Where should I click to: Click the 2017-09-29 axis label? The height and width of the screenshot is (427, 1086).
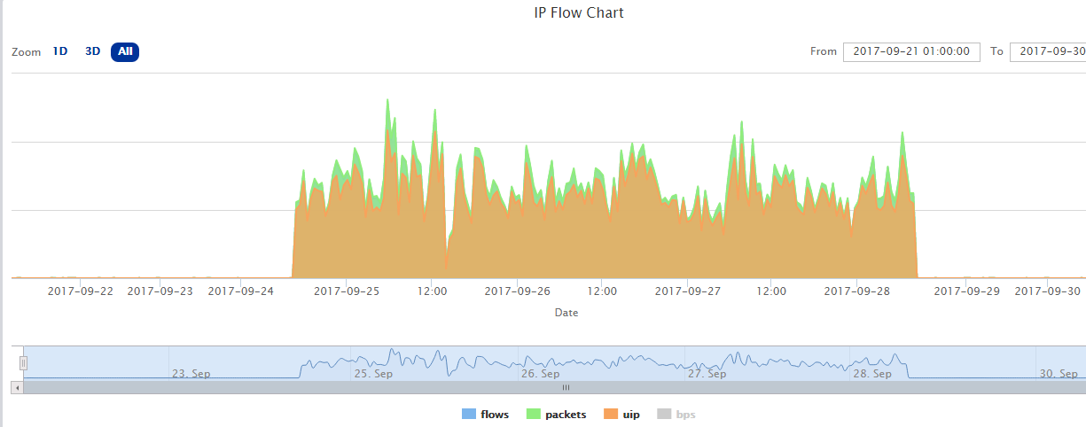coord(967,291)
